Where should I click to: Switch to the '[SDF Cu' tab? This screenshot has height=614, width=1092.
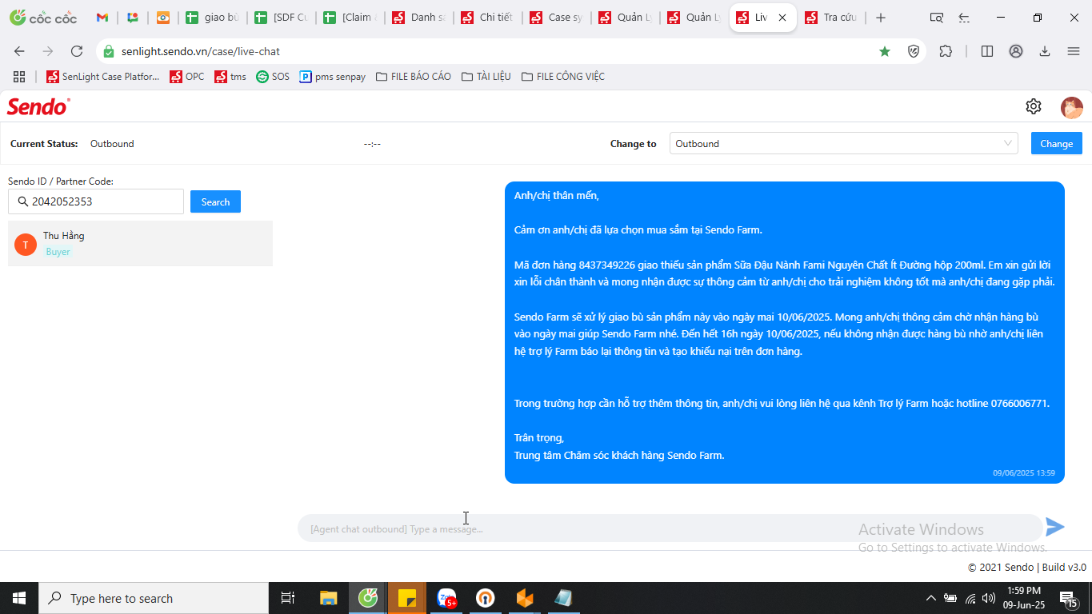(280, 18)
